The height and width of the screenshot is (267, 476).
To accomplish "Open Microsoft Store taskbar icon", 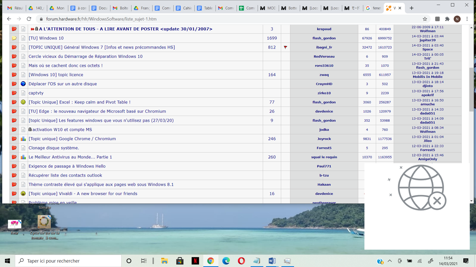I will pos(180,261).
